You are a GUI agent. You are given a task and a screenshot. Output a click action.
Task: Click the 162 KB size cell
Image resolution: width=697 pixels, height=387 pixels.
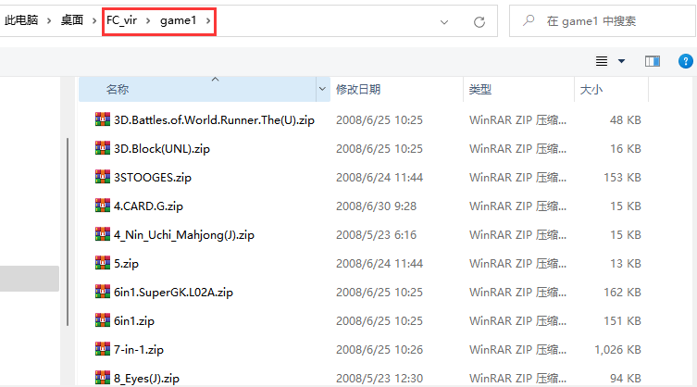(622, 293)
